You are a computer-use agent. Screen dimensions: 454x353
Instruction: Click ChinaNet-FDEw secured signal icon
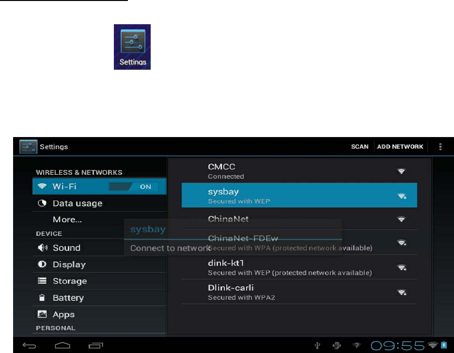[402, 243]
